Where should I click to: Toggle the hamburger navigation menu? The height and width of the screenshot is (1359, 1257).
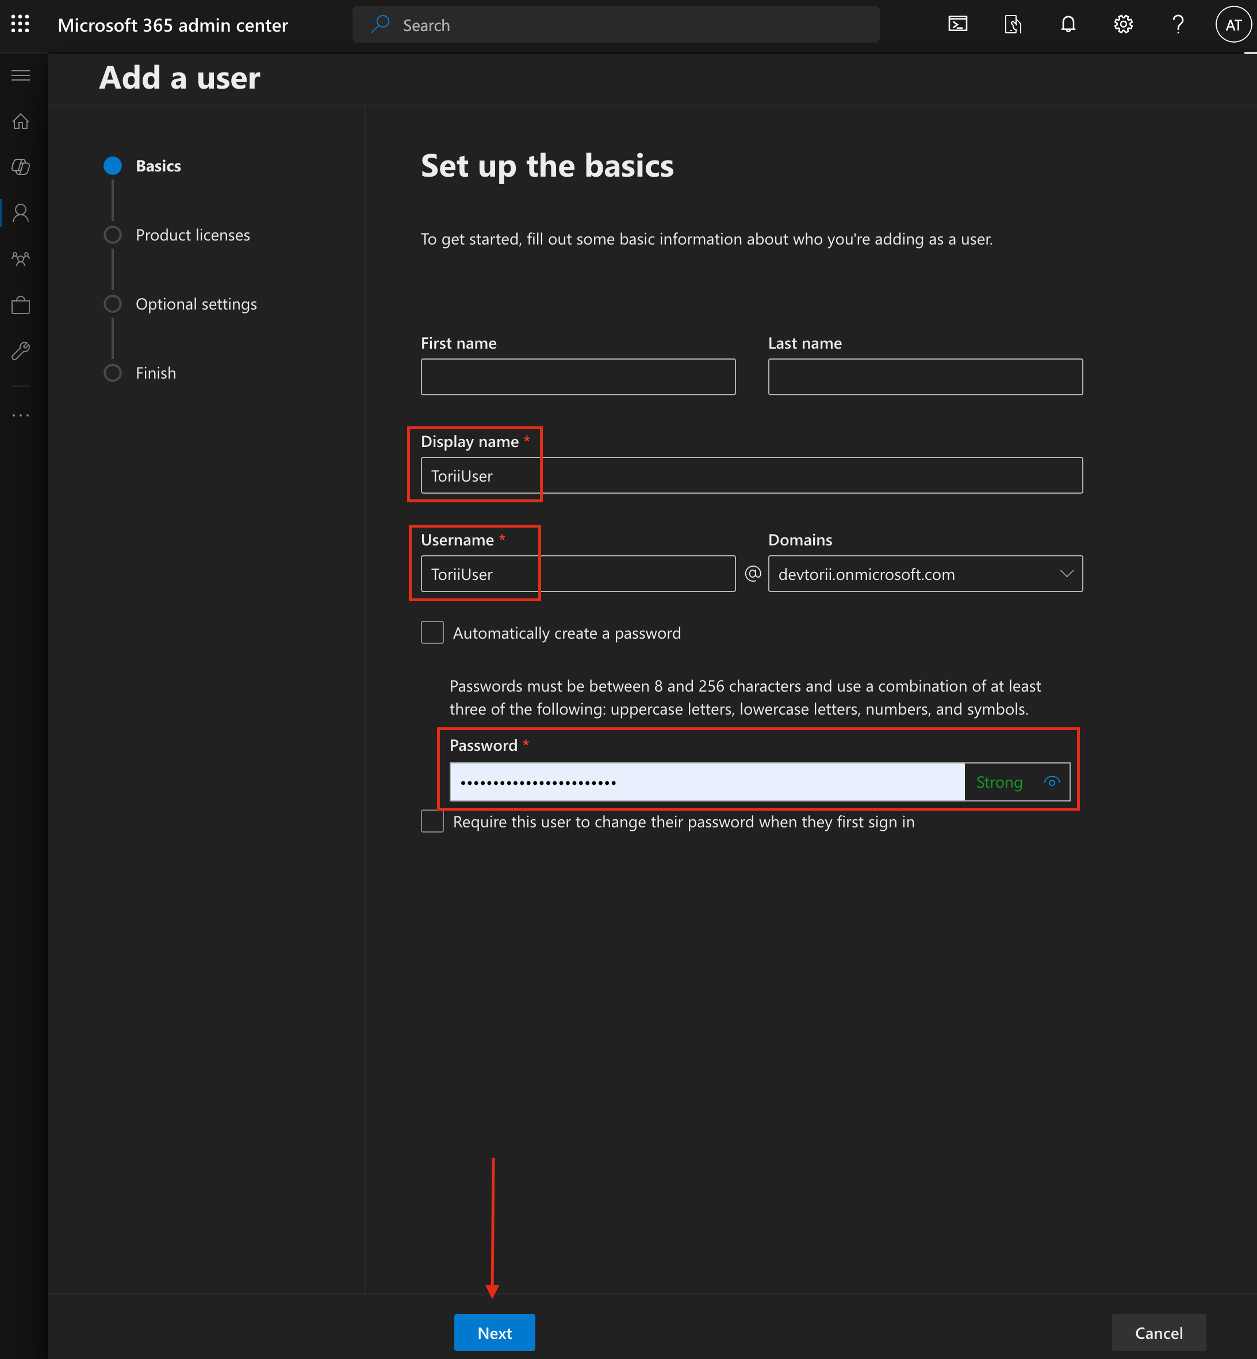(21, 75)
